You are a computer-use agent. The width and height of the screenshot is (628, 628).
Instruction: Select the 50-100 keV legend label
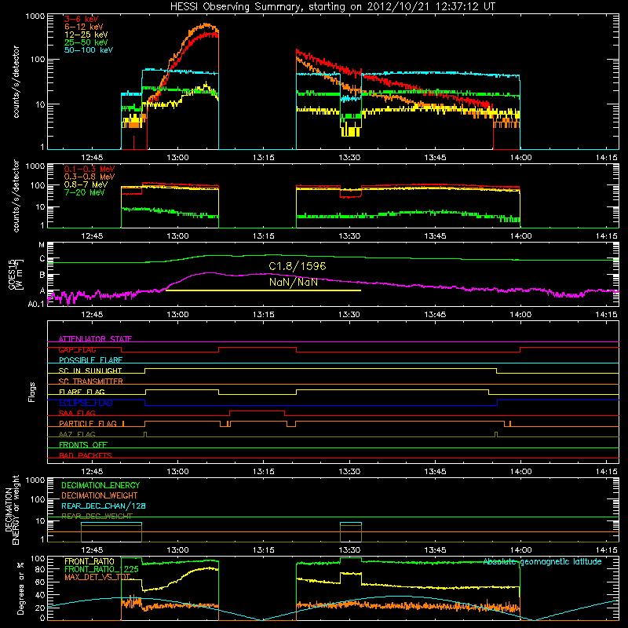point(89,50)
